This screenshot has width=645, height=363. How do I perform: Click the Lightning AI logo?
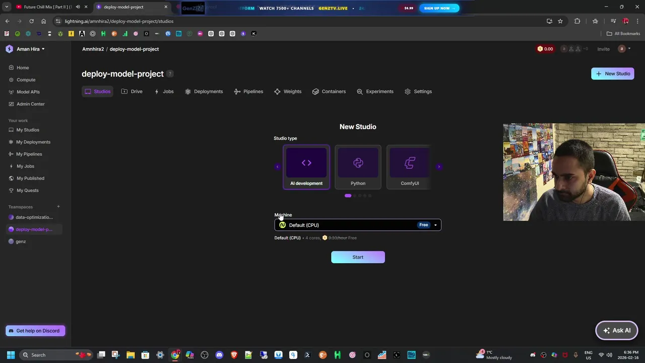9,49
